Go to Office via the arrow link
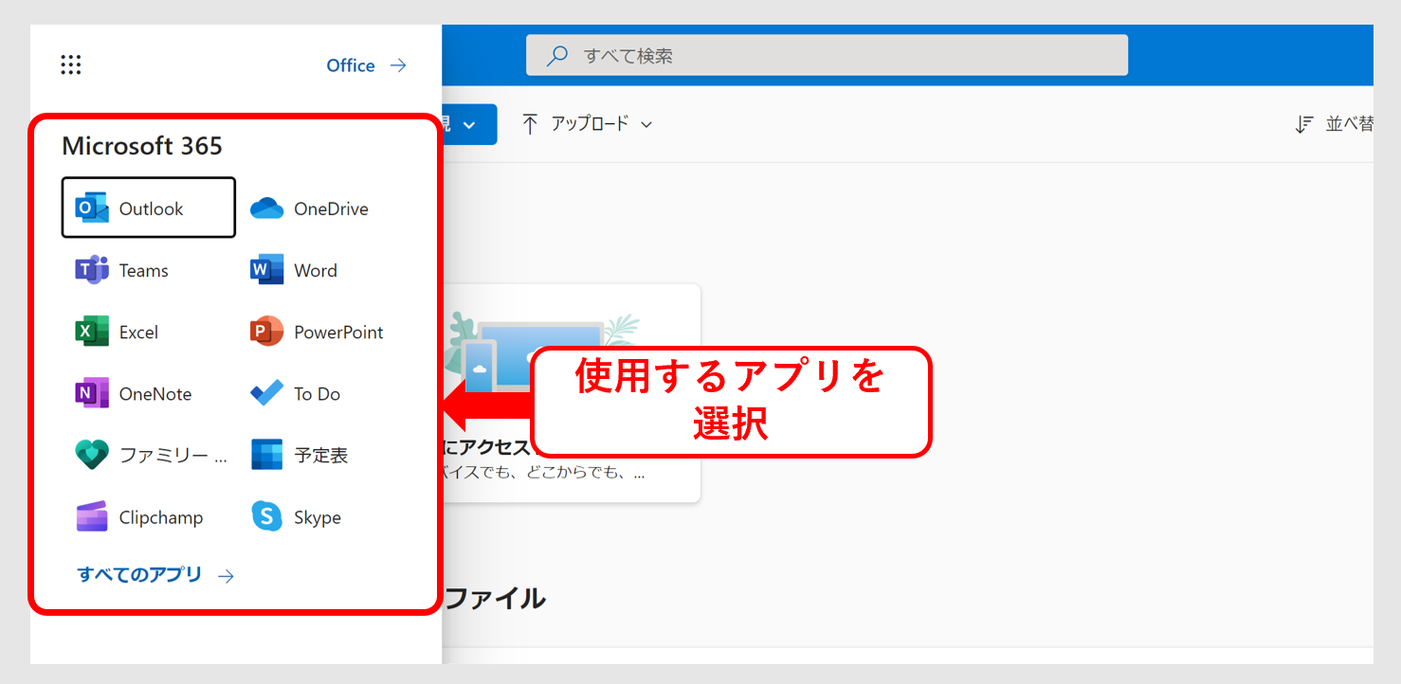Screen dimensions: 1401x684 point(366,65)
